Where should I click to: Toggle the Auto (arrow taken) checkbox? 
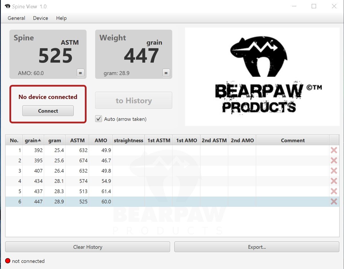point(99,119)
